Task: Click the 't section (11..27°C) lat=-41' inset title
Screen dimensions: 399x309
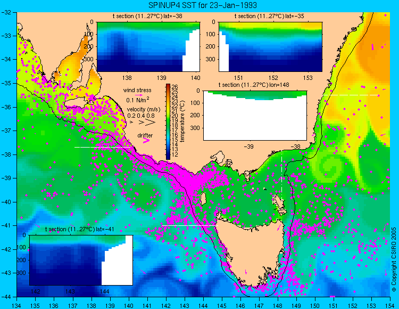Action: click(79, 229)
